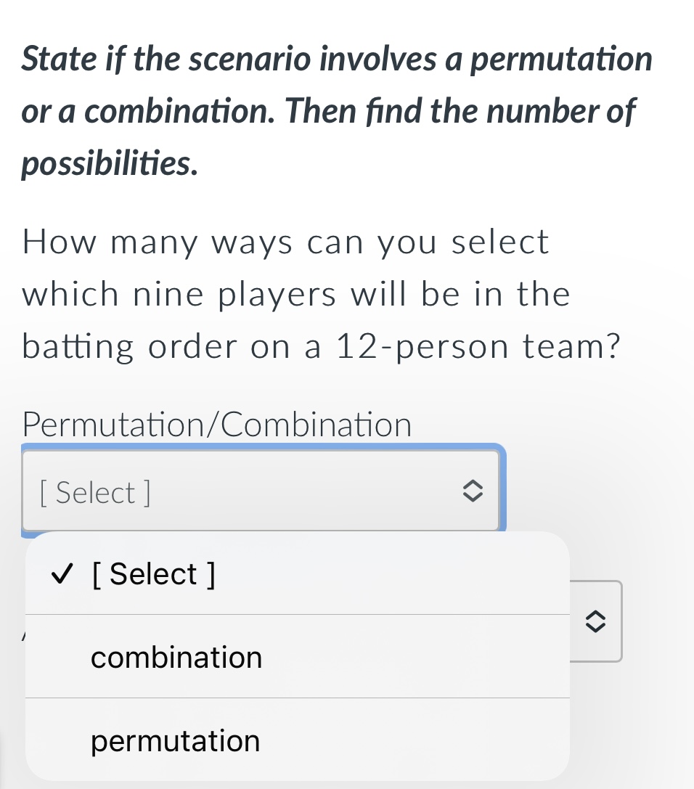Viewport: 694px width, 789px height.
Task: Click the chevron of the partially hidden second dropdown
Action: coord(595,621)
